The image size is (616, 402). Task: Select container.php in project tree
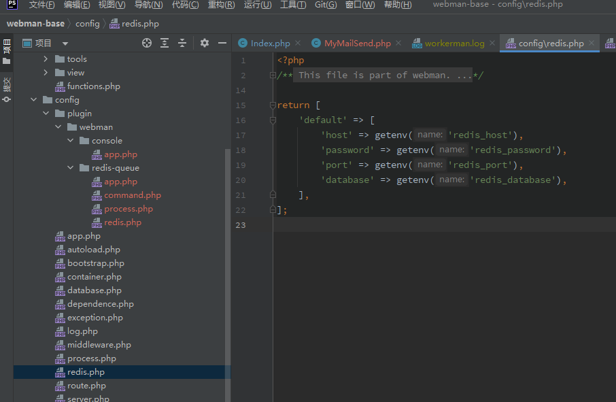95,277
